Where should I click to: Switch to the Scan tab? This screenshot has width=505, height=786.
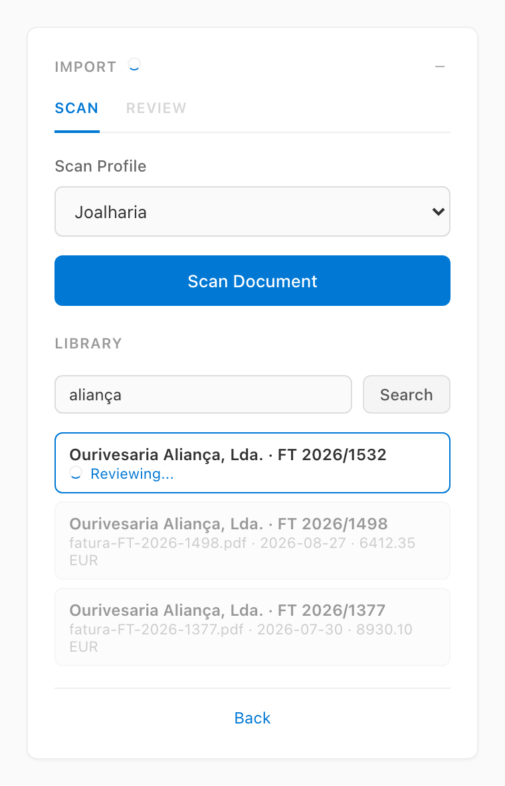(76, 108)
